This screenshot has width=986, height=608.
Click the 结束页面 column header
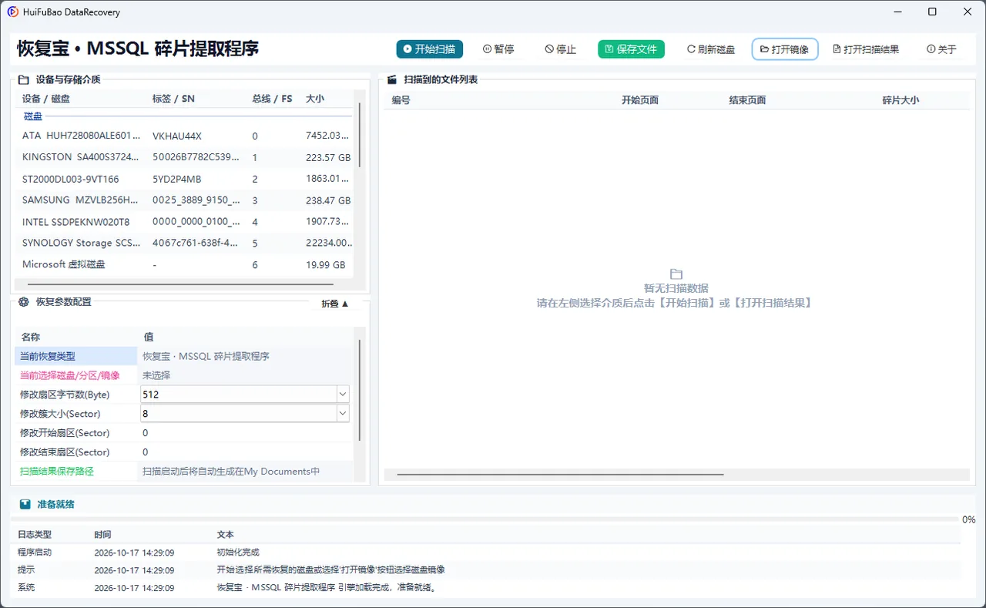747,100
